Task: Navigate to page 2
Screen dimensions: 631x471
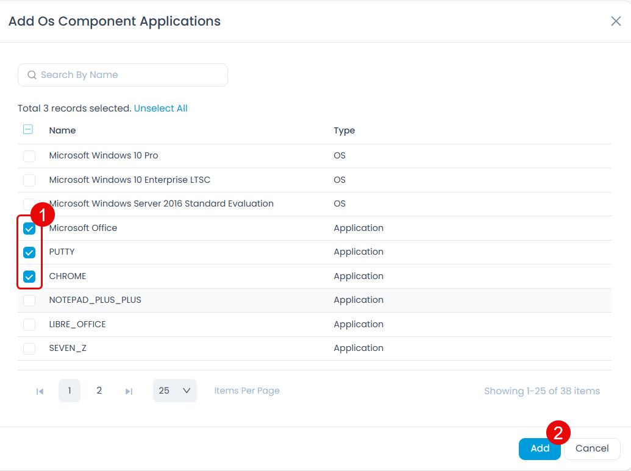Action: tap(99, 391)
